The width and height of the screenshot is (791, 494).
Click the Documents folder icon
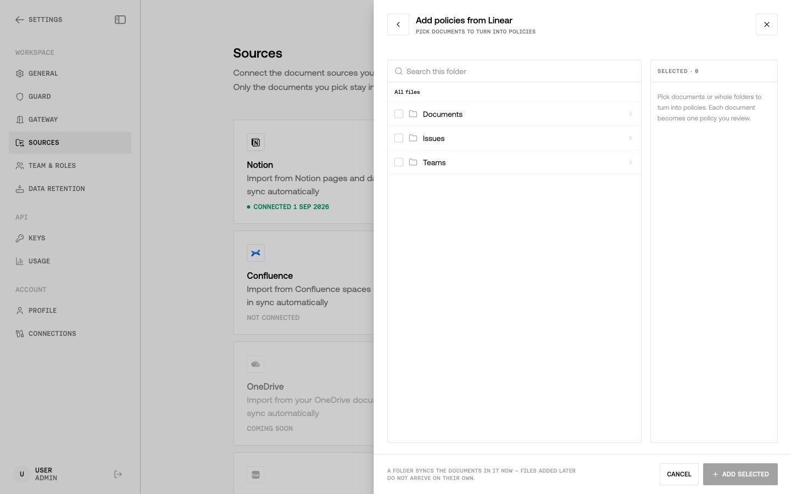pyautogui.click(x=413, y=114)
